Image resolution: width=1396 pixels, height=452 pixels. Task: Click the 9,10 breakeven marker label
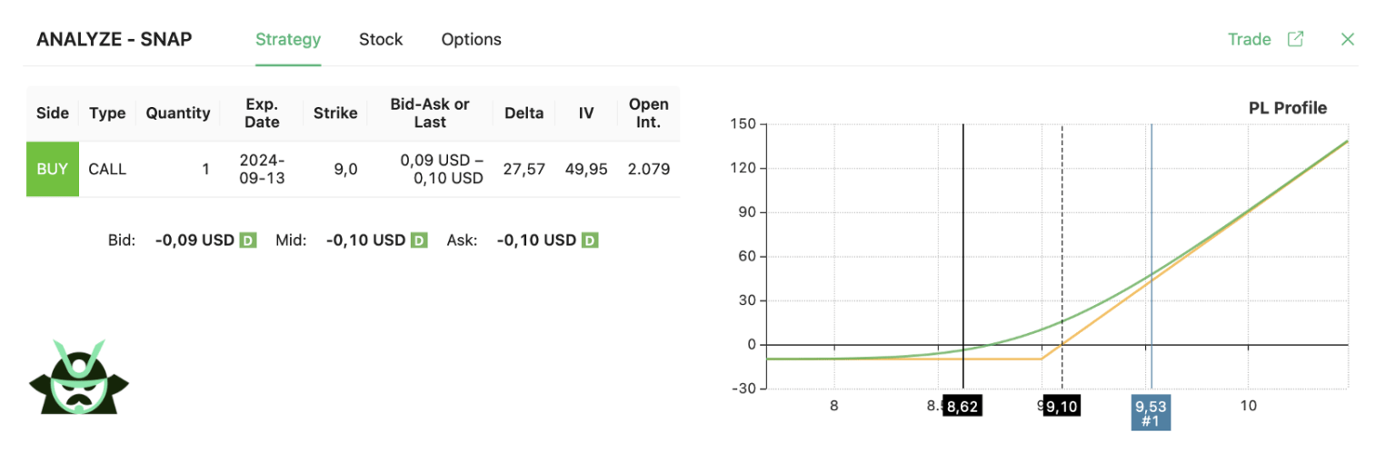[1062, 406]
